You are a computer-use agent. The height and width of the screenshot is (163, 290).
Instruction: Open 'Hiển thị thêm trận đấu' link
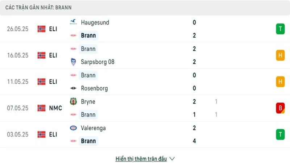coord(141,159)
